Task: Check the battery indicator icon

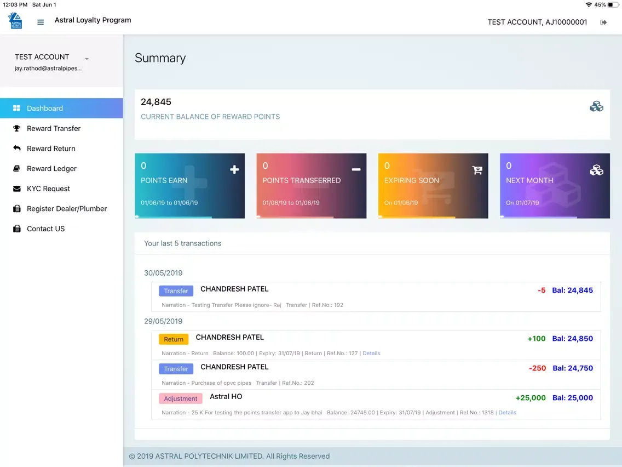Action: pos(613,5)
